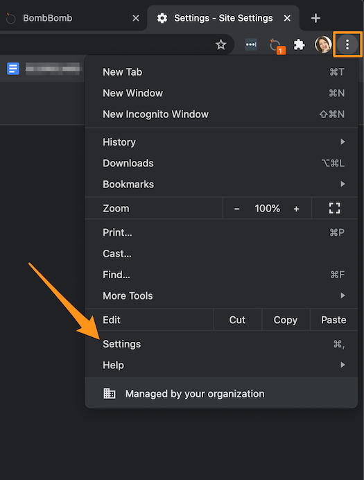Open the Google Docs bookmark in bookmarks bar

click(44, 69)
